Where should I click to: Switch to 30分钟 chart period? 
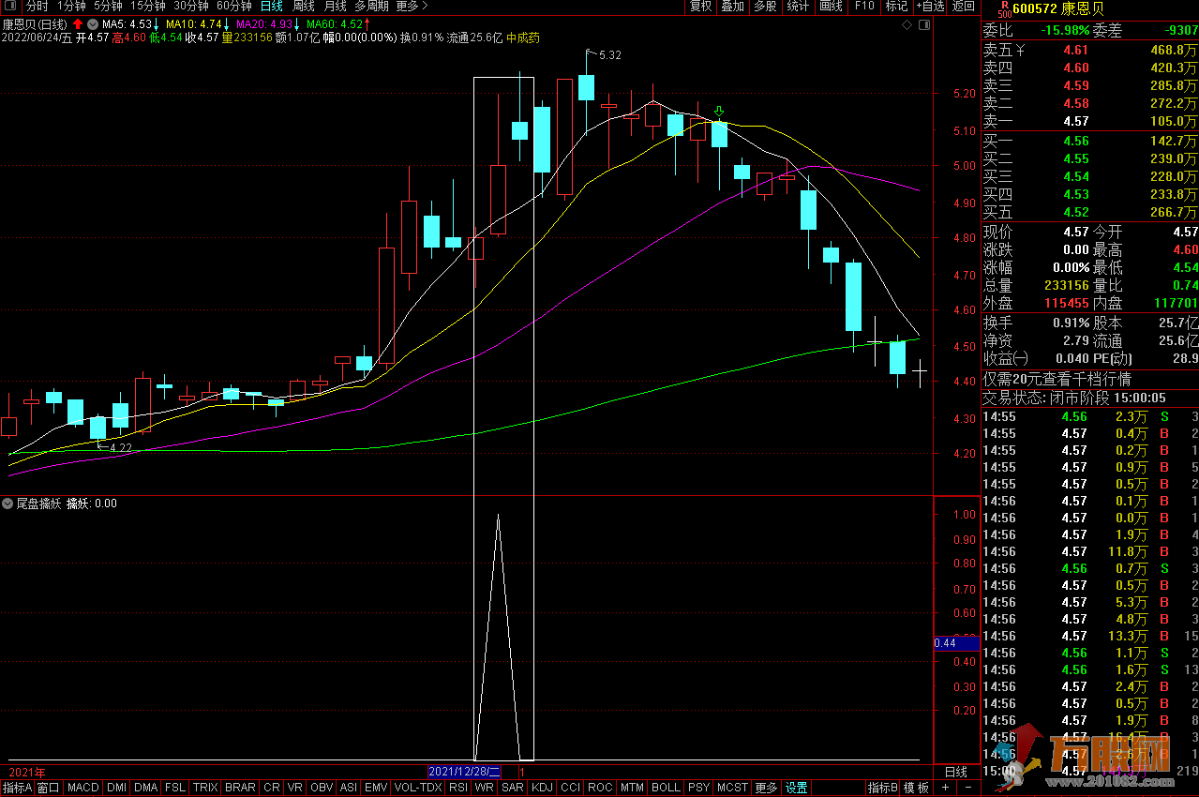(x=191, y=7)
